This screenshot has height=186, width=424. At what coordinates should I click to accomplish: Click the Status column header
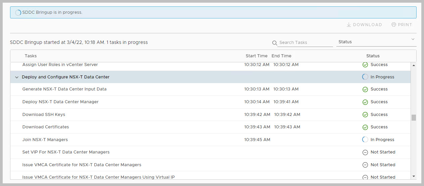373,56
